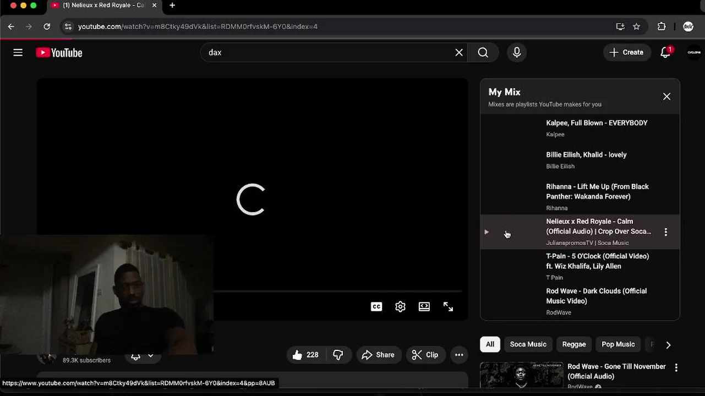Open options for Nelieux x Red Royale item

(x=666, y=232)
